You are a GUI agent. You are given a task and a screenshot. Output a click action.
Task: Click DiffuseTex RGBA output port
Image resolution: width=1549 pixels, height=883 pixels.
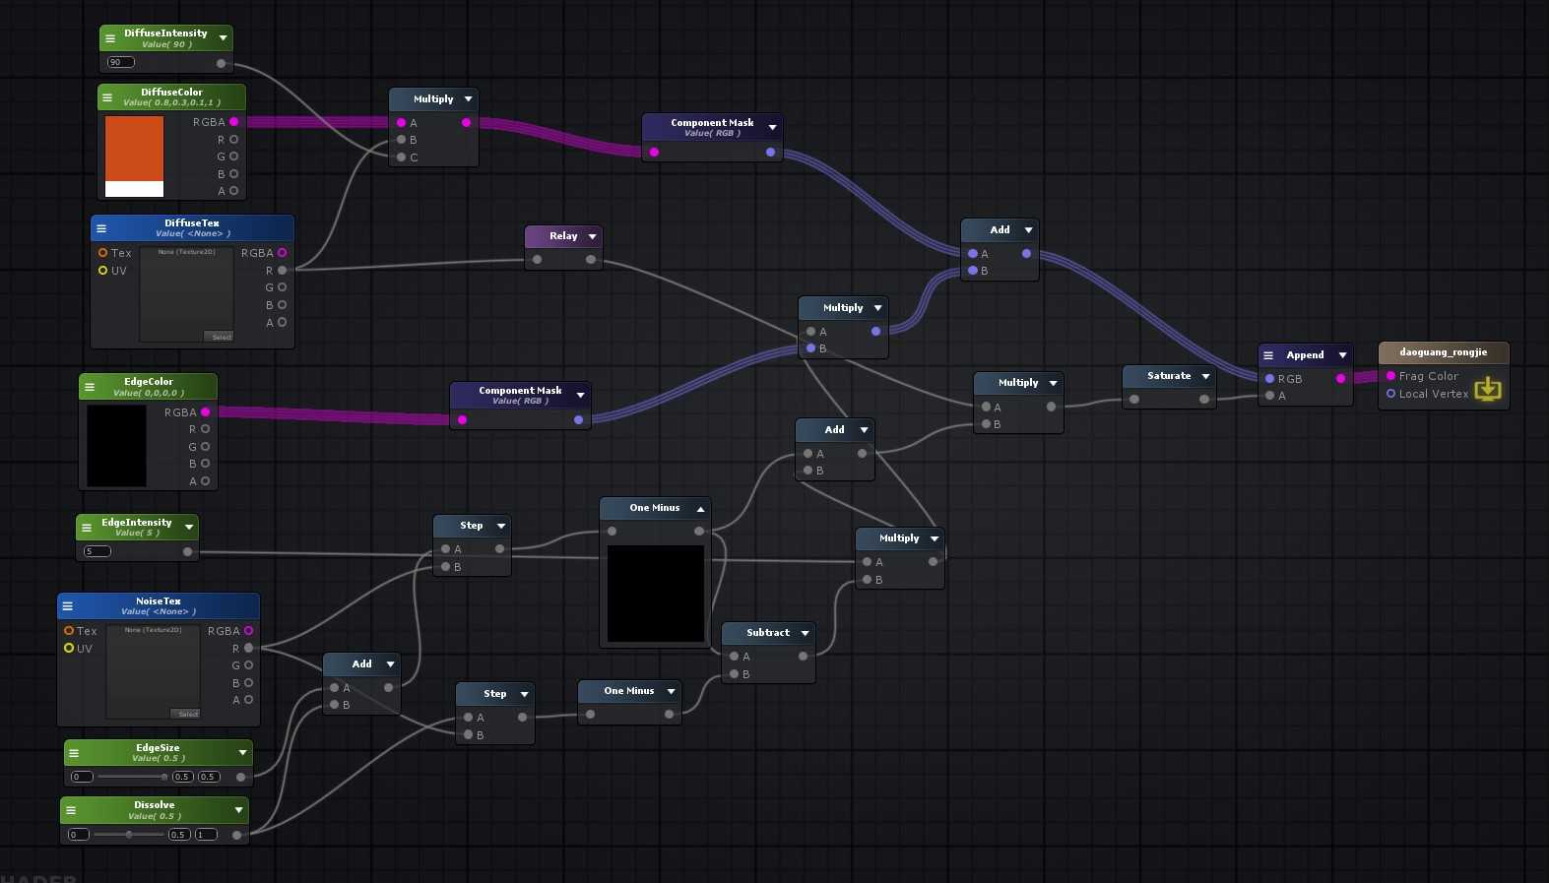tap(282, 253)
